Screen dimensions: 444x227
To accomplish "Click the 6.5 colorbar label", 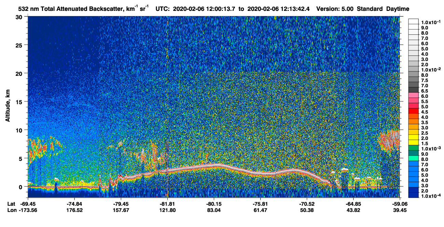I will pos(424,91).
